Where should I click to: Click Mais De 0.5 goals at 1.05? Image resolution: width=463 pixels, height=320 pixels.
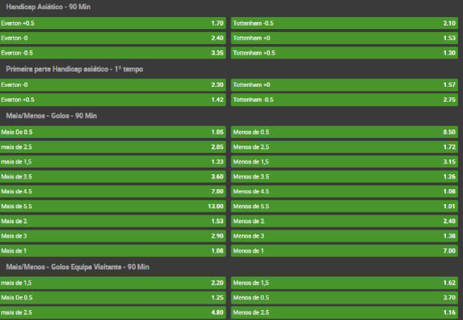tap(113, 132)
